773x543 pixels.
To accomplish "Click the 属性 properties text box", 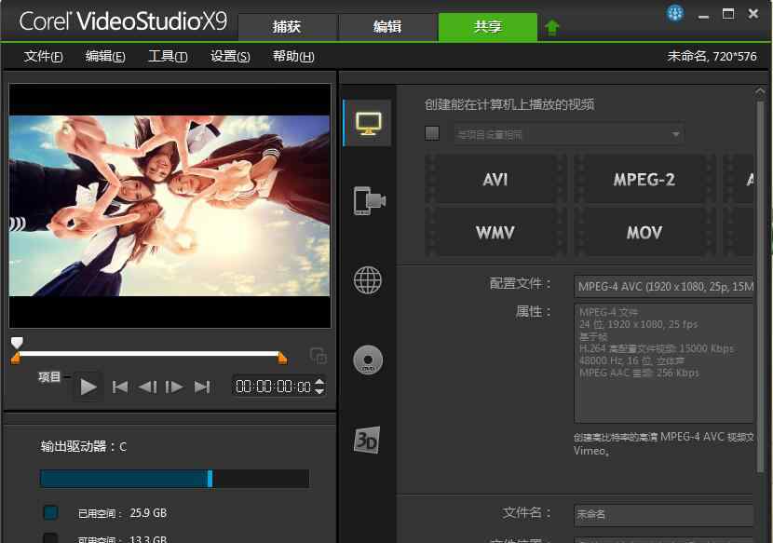I will tap(663, 363).
